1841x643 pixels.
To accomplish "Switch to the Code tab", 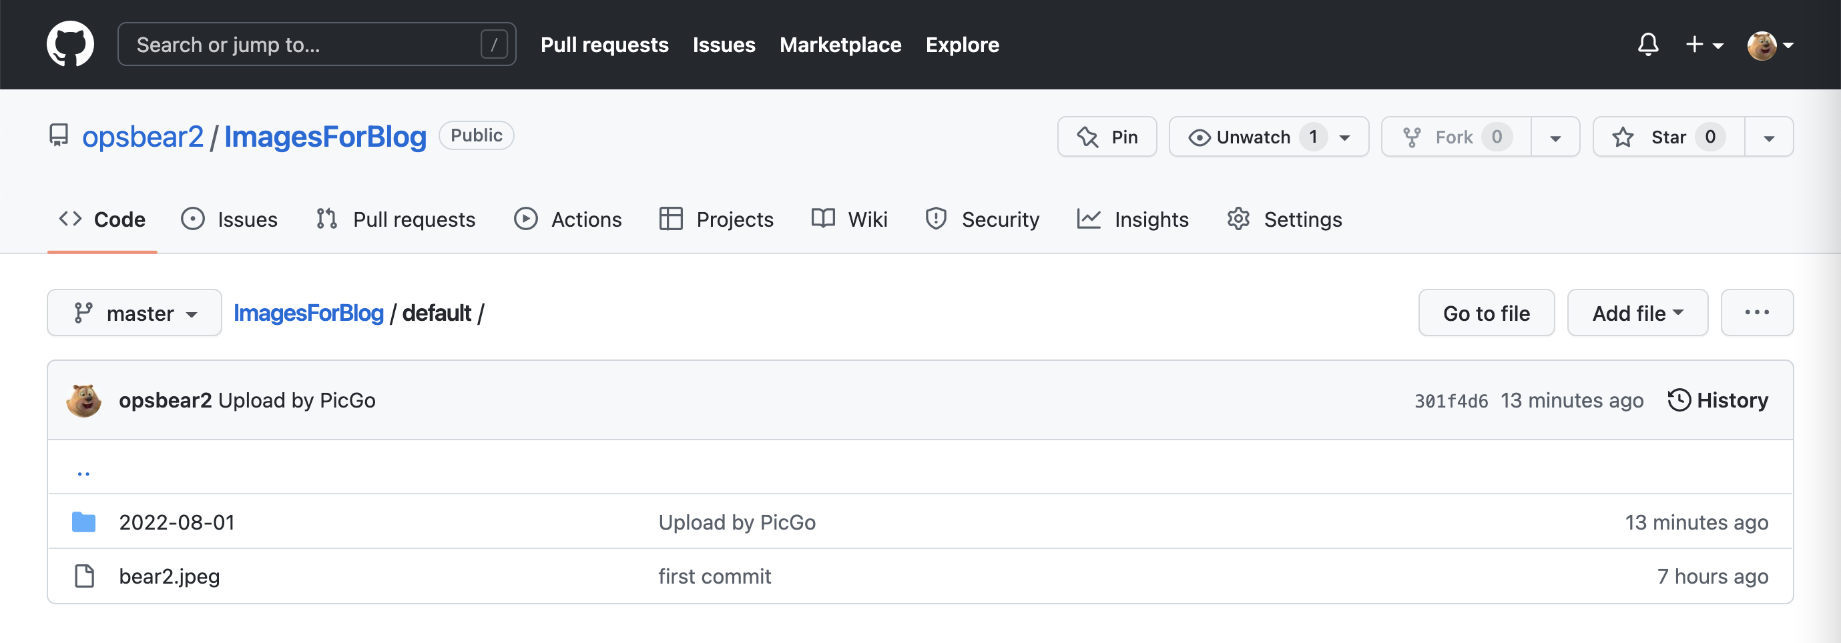I will pos(102,219).
